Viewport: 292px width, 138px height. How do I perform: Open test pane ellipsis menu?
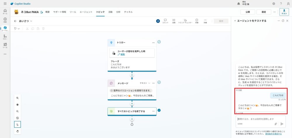tap(279, 21)
